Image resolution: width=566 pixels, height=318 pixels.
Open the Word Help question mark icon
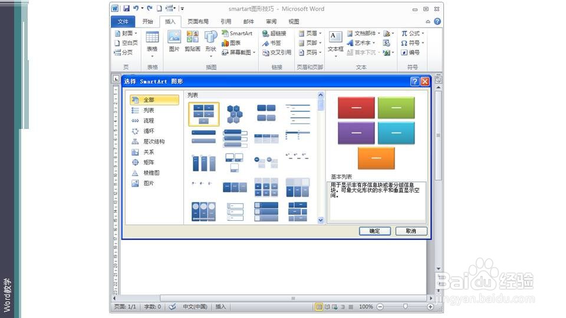(x=437, y=22)
